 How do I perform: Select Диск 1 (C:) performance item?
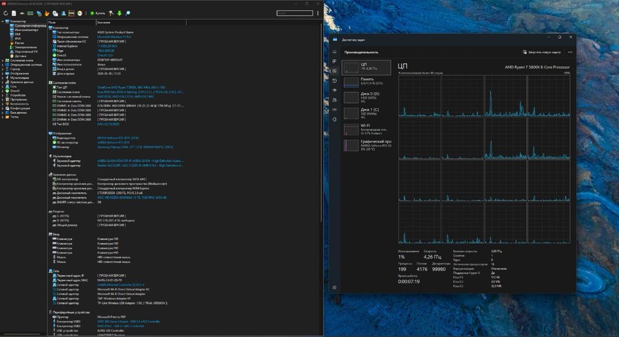(x=366, y=113)
